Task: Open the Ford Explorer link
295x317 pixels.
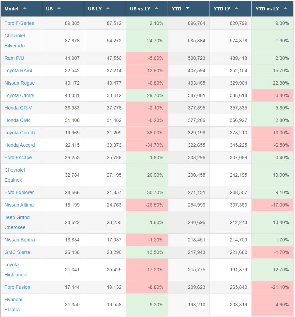Action: point(19,192)
